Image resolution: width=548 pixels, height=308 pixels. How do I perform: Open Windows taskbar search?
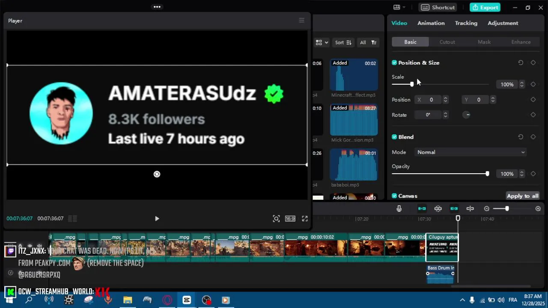(29, 300)
